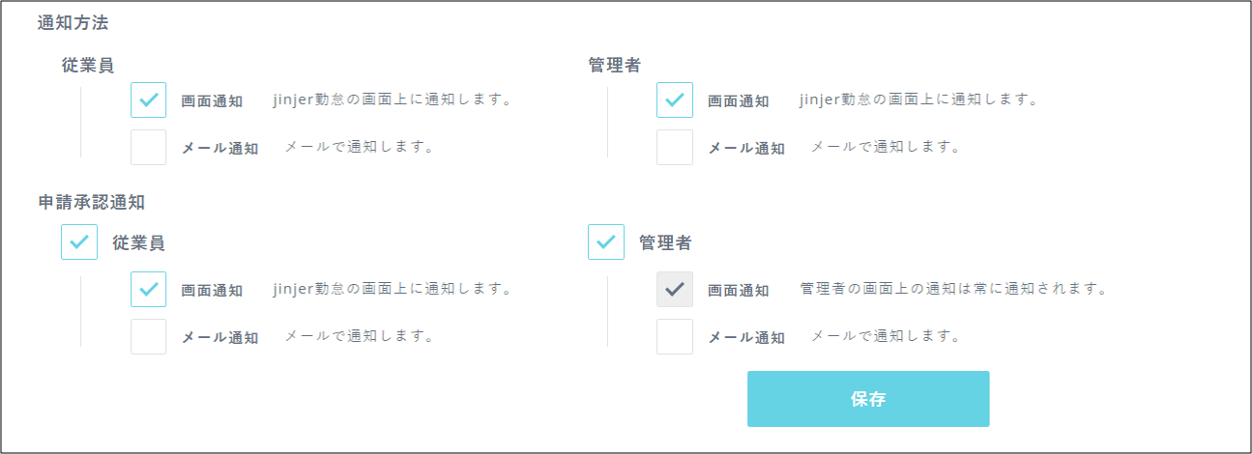Uncheck 画面通知 checkbox for 従業員 under 申請承認通知

coord(148,289)
